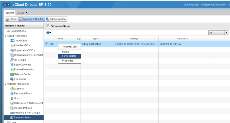Viewport: 230px width, 123px height.
Task: Click the administrator user name
Action: click(x=192, y=5)
